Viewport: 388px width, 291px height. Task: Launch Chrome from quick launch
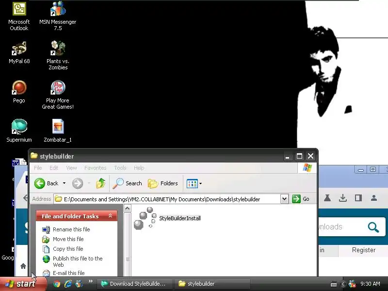coord(57,284)
